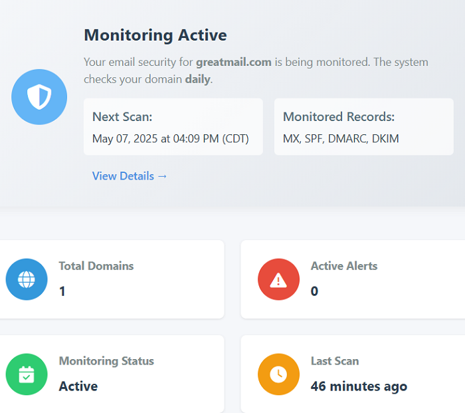
Task: Click the red warning triangle alert icon
Action: point(278,279)
